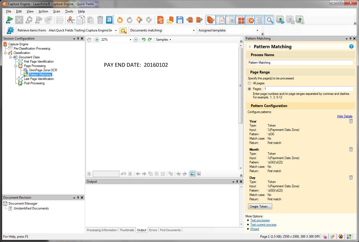Click the zoom in plus icon
The image size is (359, 242).
click(x=97, y=40)
